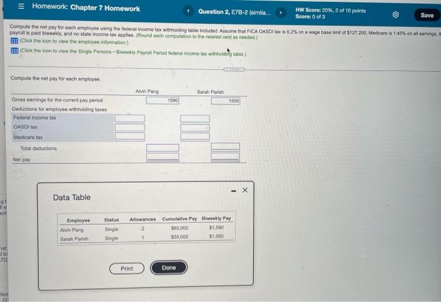Click the $1,590 biweekly pay cell
441x302 pixels.
tap(216, 227)
